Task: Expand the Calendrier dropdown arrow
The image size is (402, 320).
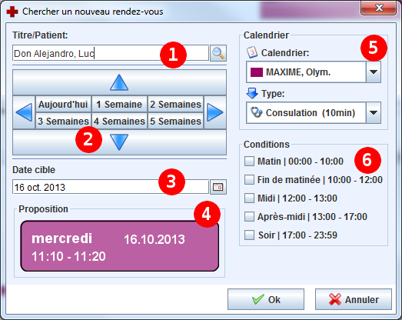Action: pos(374,72)
